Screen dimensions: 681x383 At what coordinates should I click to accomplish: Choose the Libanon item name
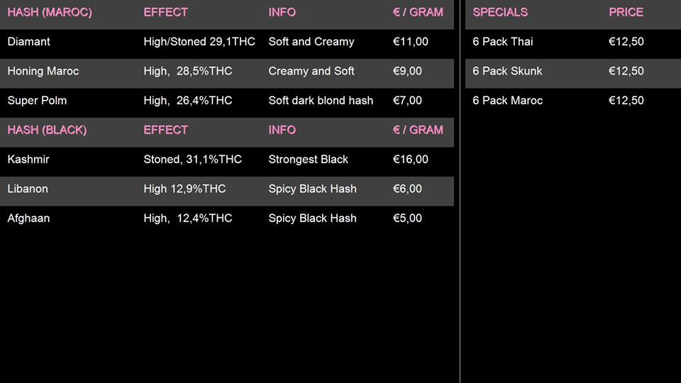28,189
